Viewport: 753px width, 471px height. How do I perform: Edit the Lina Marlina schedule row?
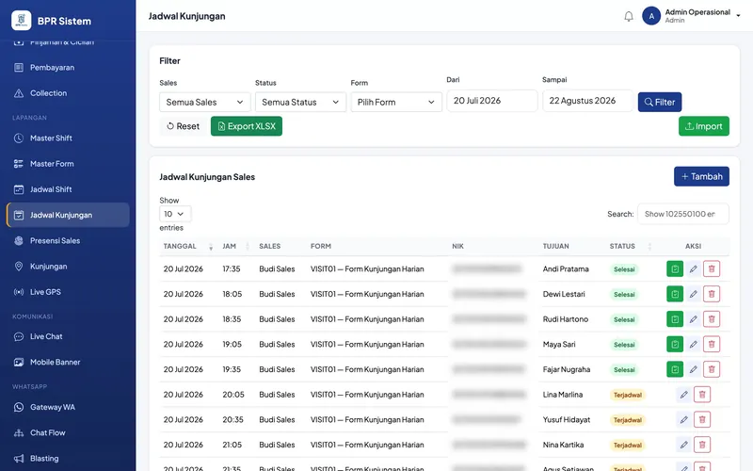pos(684,395)
